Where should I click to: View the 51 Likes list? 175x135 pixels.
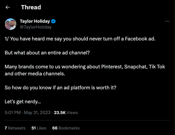[x=39, y=128]
